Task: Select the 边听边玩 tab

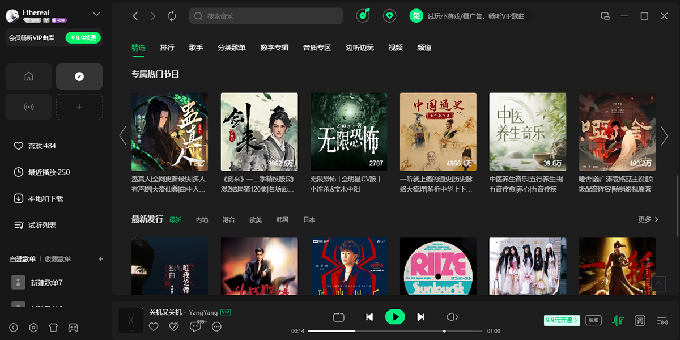Action: coord(360,48)
